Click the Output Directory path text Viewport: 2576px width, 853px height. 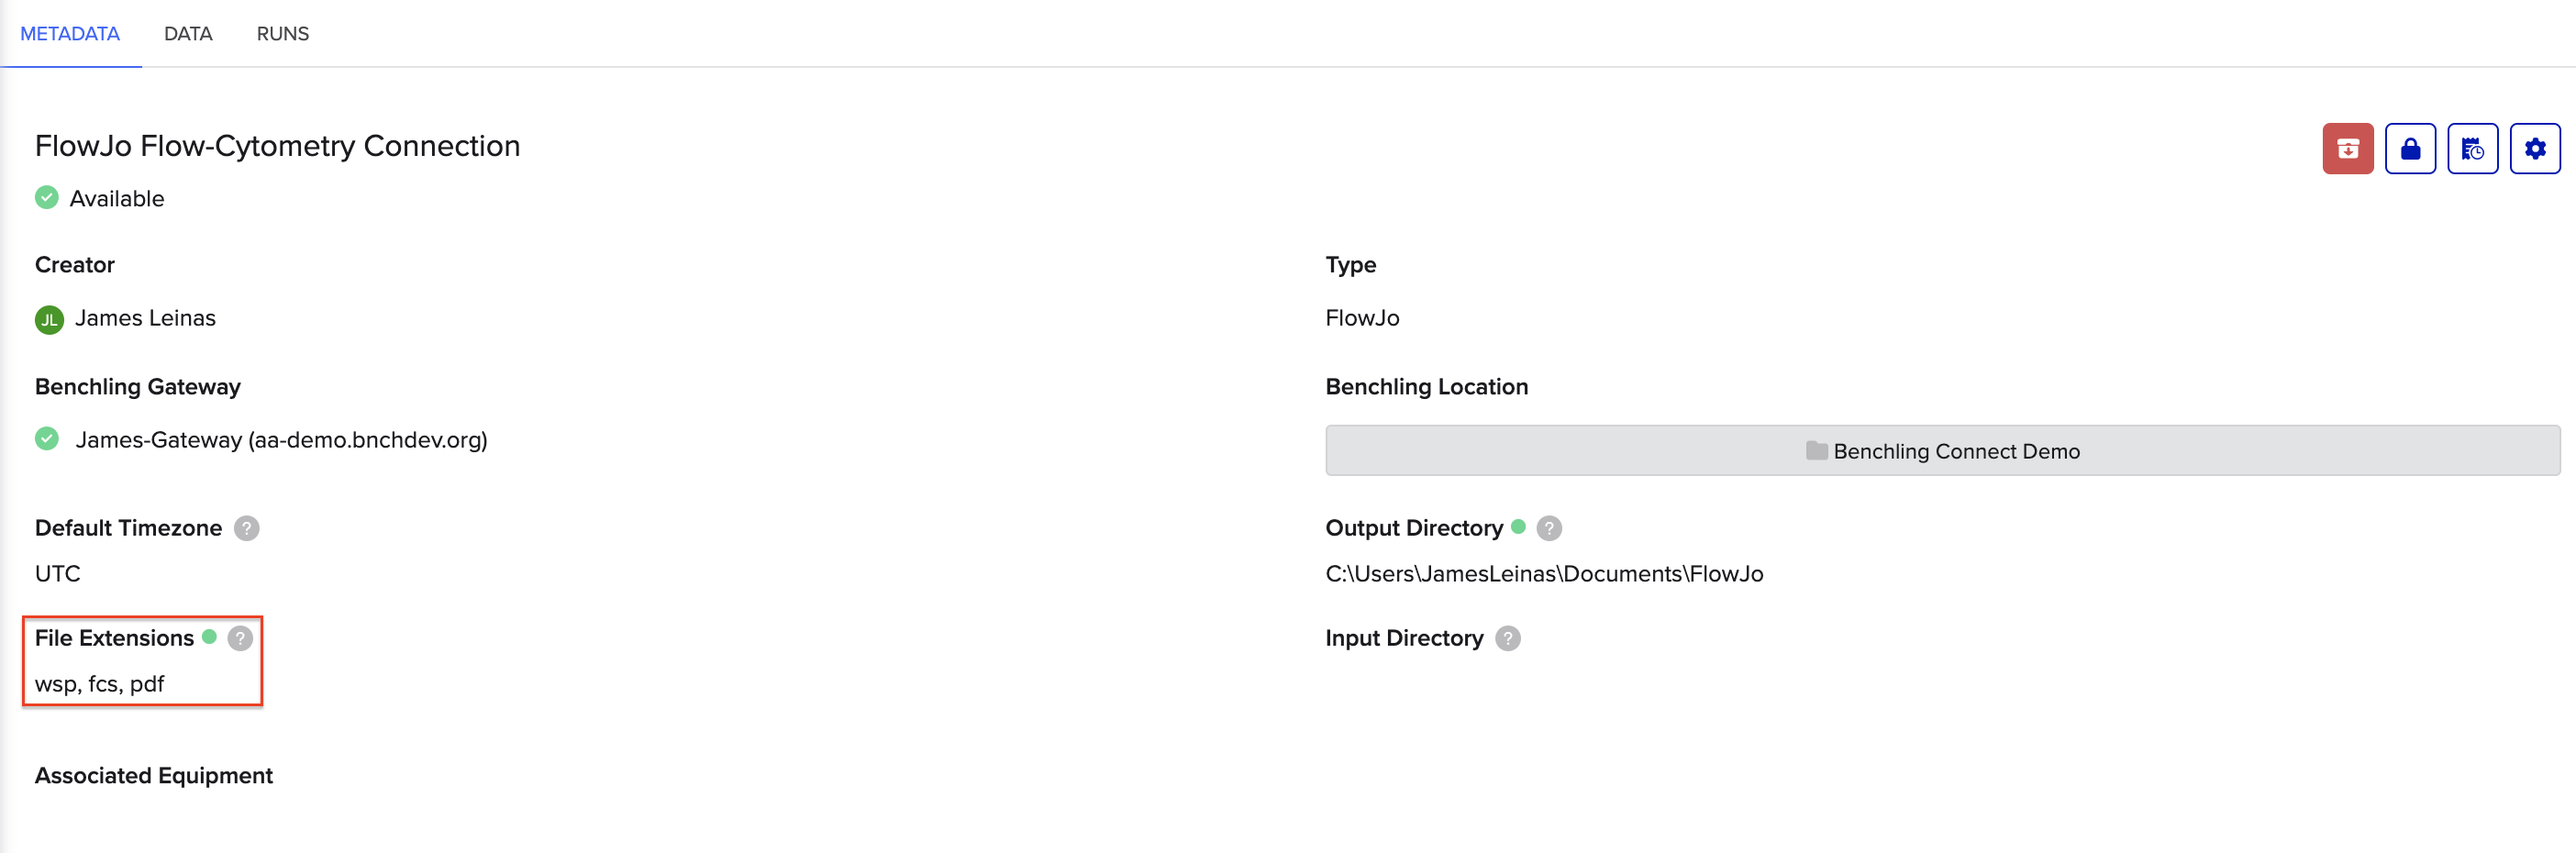click(x=1544, y=573)
